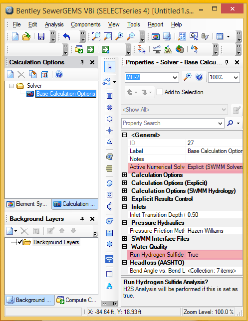Expand SWMM Interface Files group
The image size is (248, 321).
point(124,239)
